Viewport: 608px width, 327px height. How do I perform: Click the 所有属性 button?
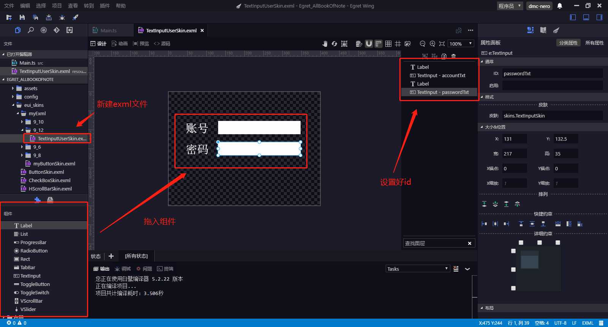click(x=594, y=43)
